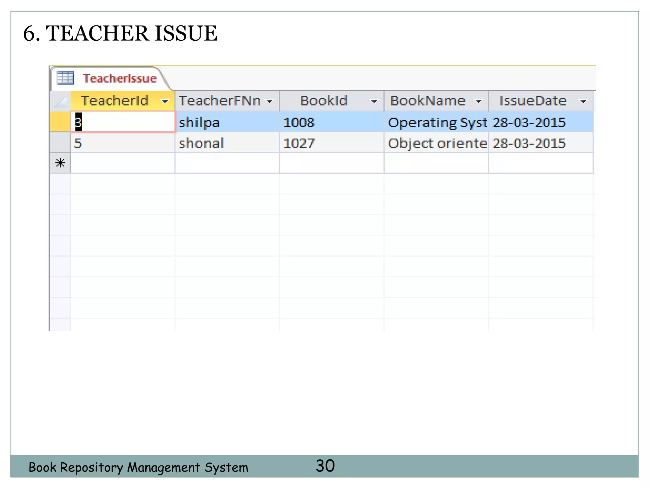Select the TeacherIssue tab

point(111,78)
